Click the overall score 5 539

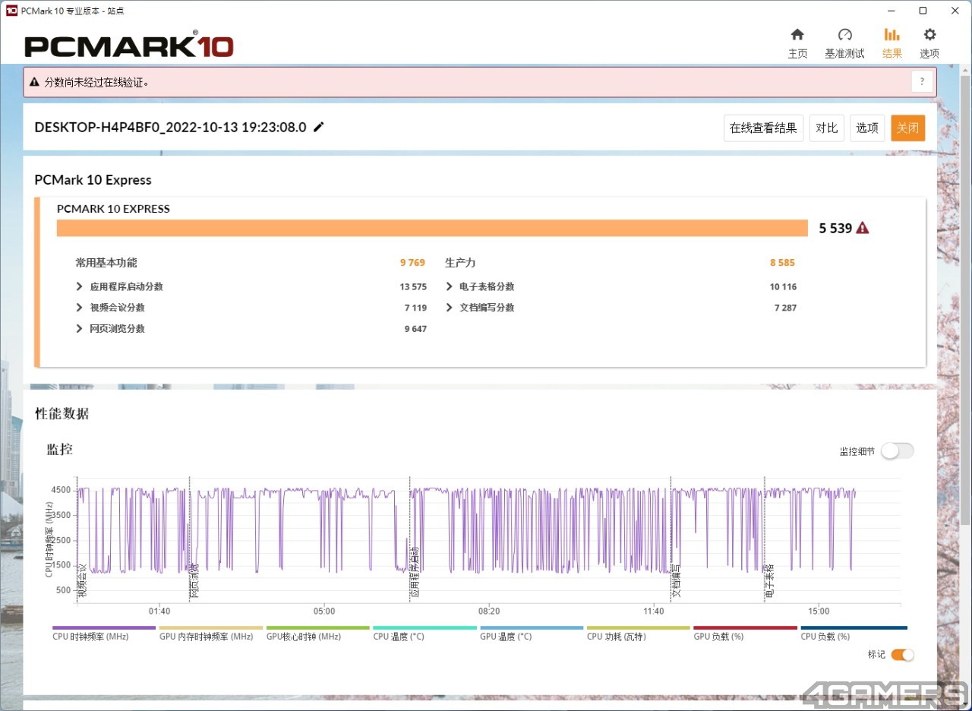tap(835, 228)
